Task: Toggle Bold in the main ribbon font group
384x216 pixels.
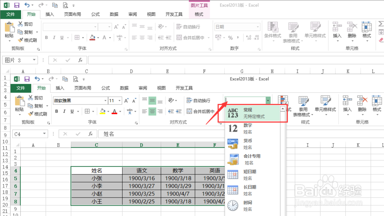Action: 46,38
